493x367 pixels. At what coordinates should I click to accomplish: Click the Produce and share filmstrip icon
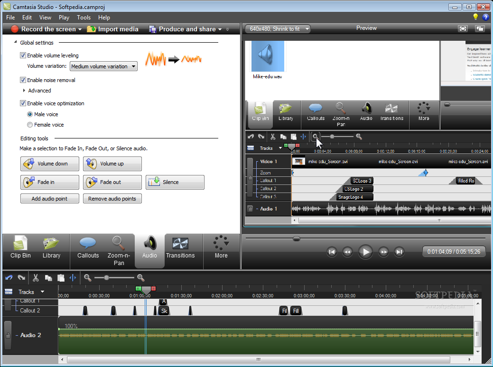coord(152,29)
